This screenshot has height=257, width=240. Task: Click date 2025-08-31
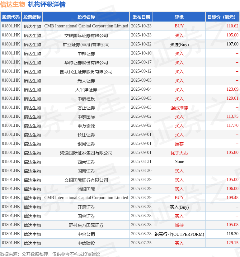[141, 161]
